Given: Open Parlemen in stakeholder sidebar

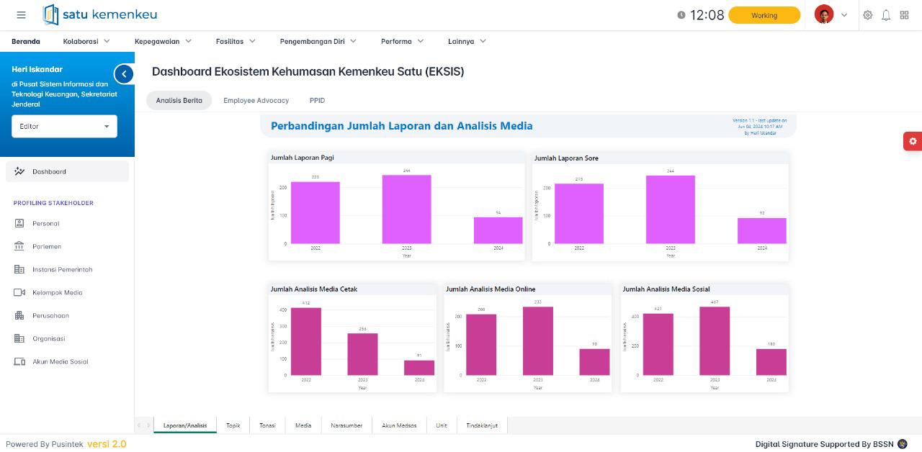Looking at the screenshot, I should (x=47, y=247).
